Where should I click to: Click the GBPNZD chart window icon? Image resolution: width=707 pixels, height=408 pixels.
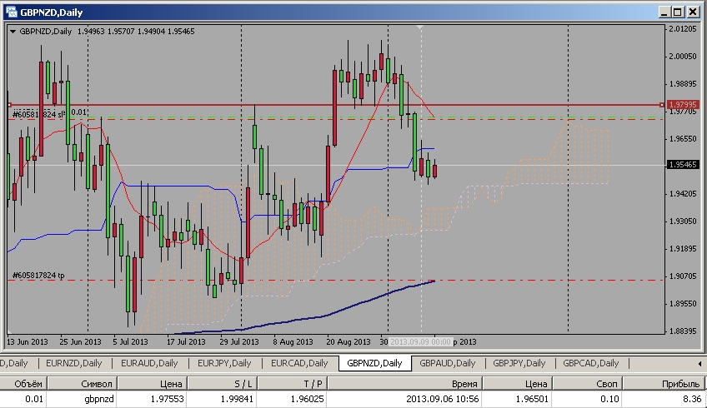point(12,12)
